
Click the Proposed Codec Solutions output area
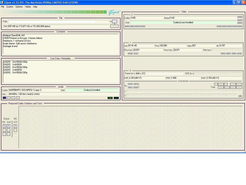click(130, 127)
